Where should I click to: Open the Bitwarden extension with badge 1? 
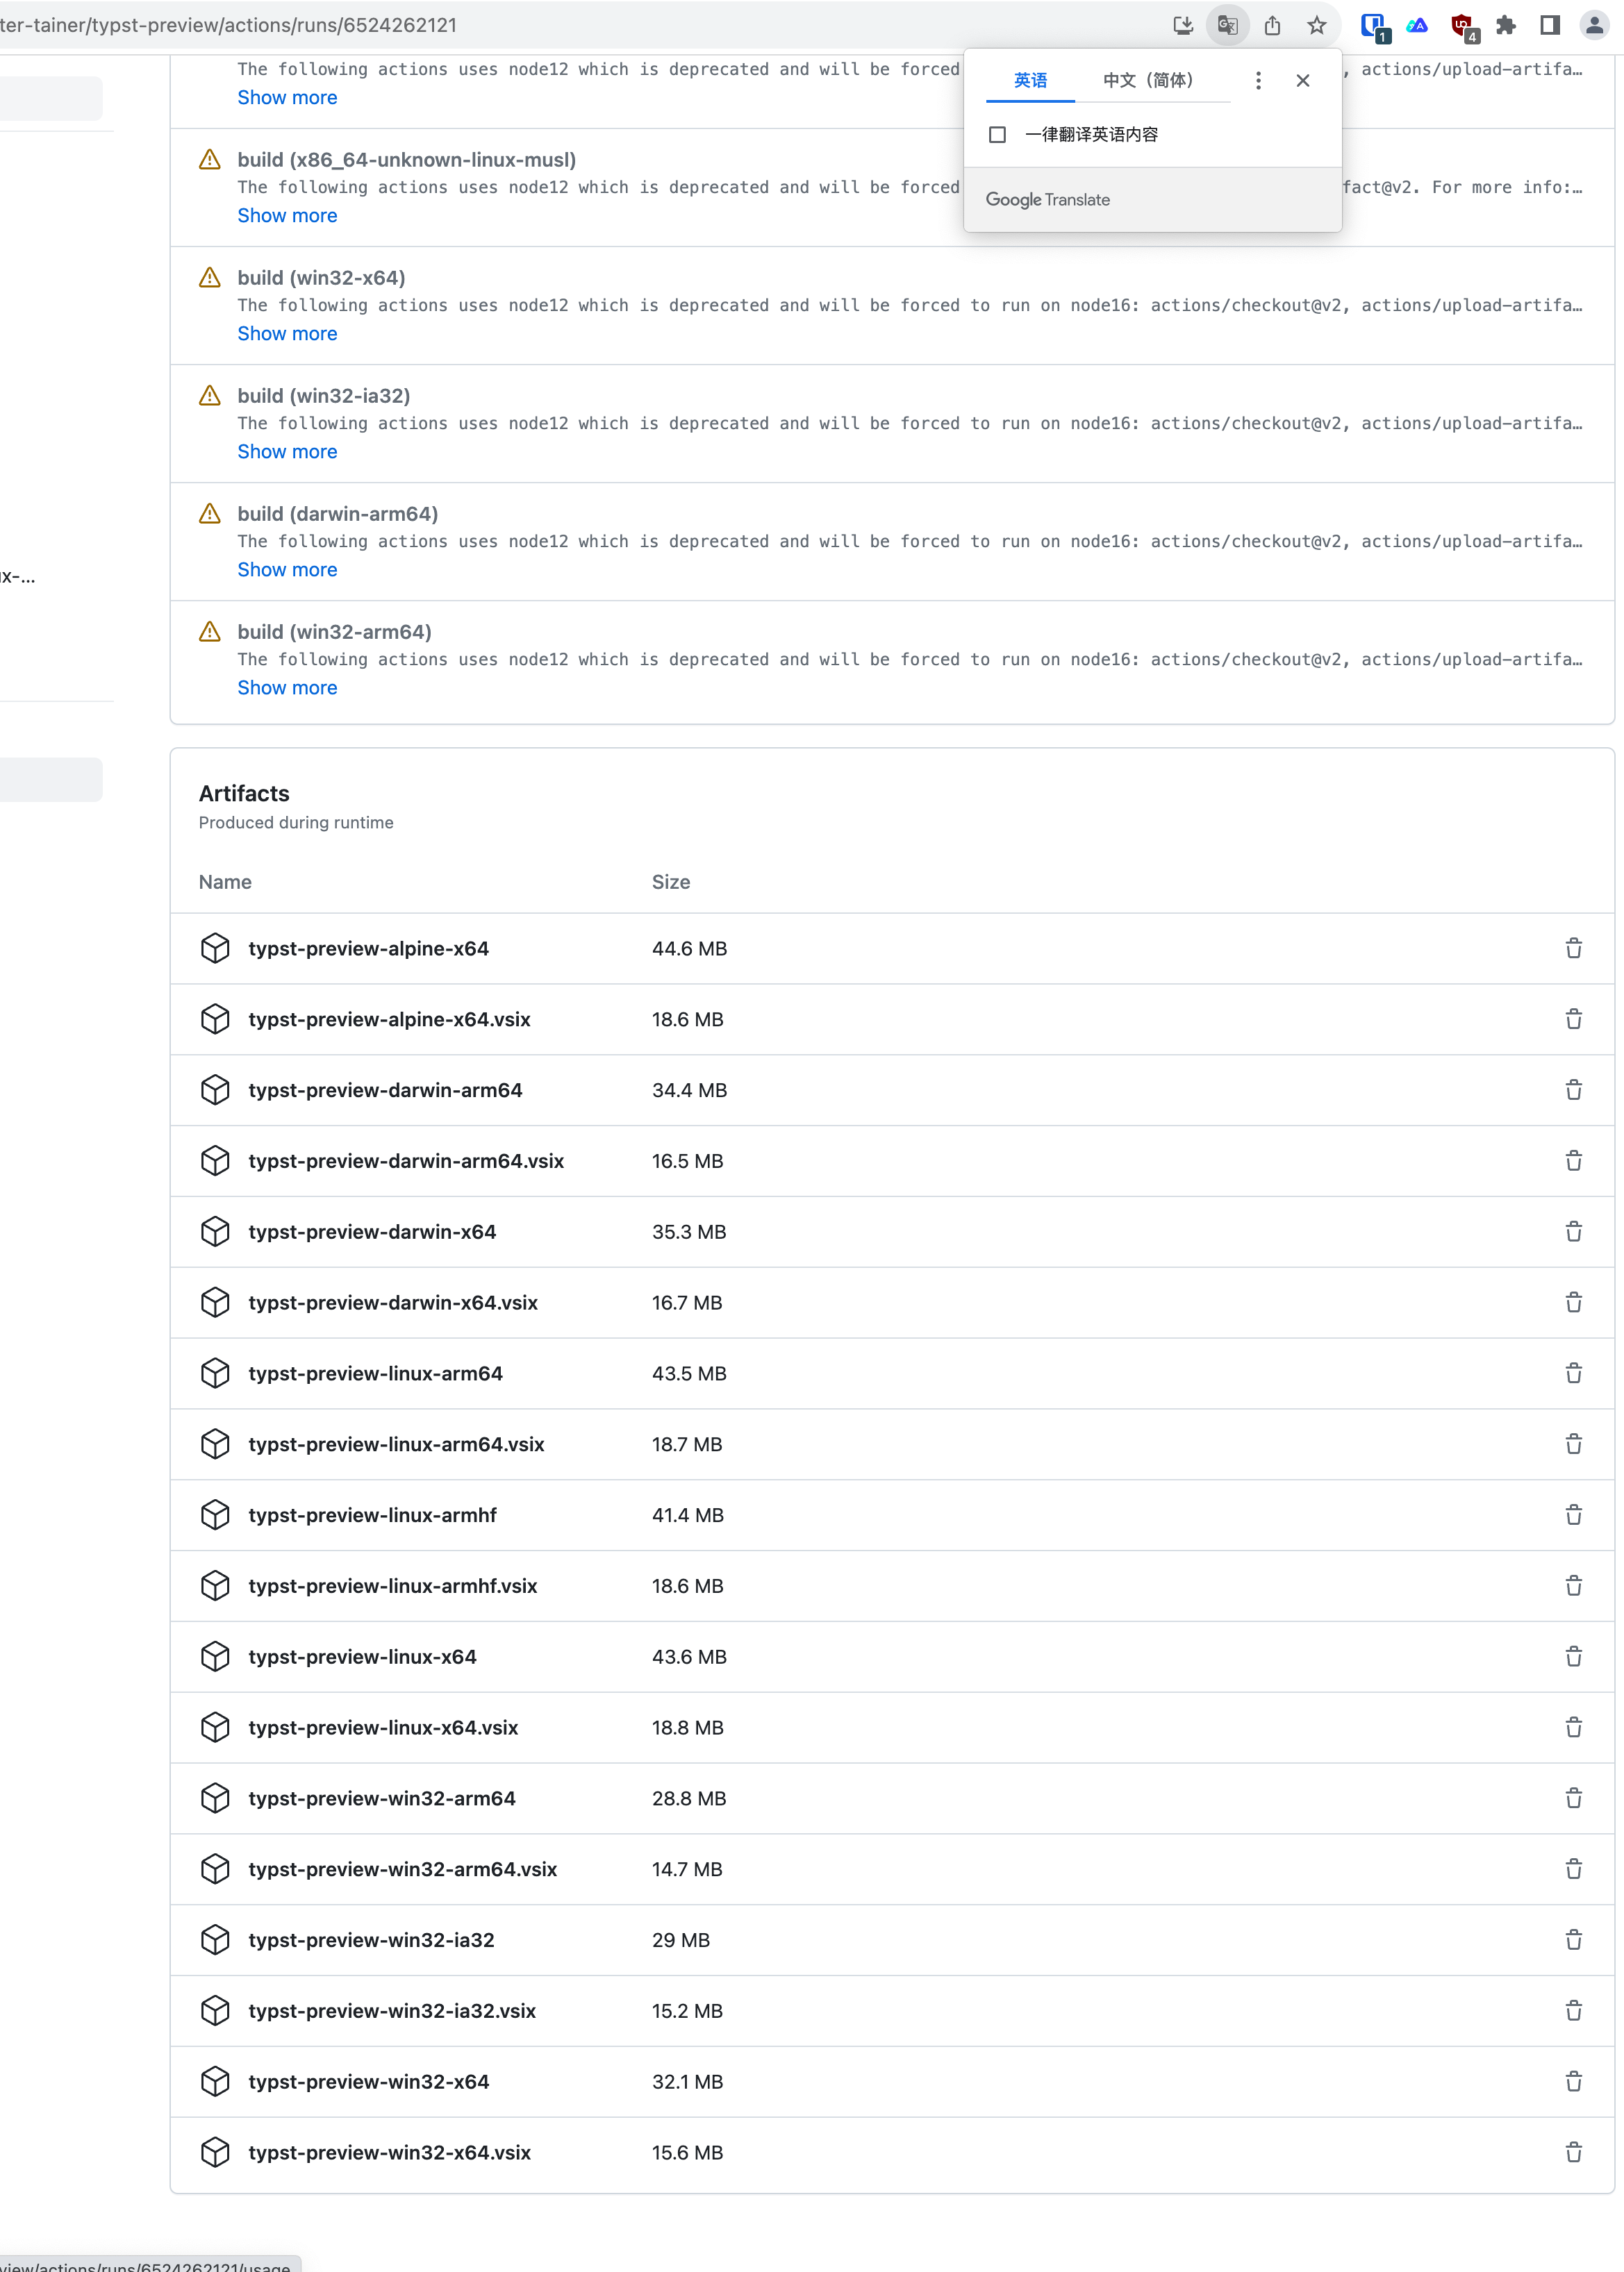(x=1374, y=25)
